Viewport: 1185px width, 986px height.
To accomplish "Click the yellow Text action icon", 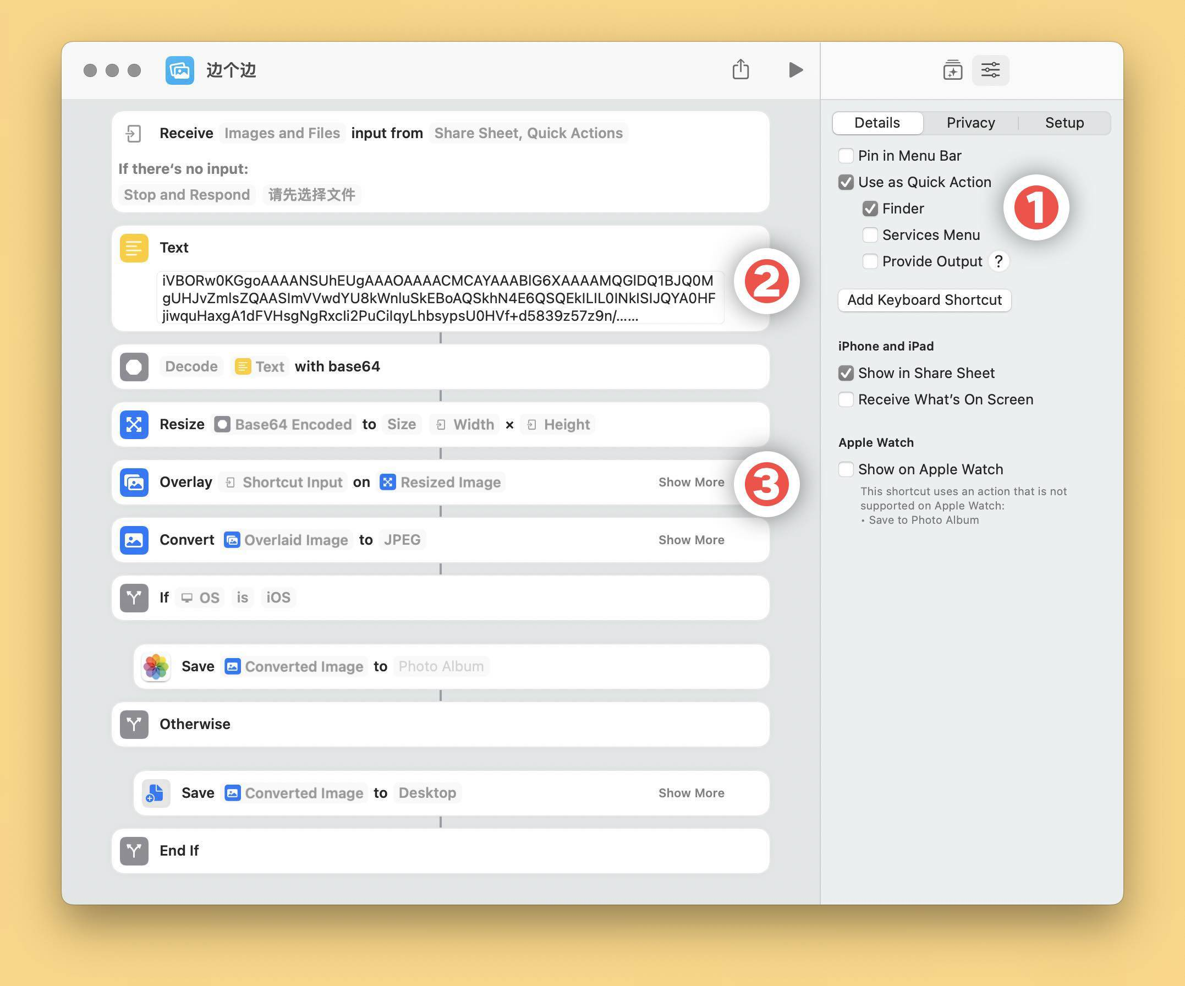I will (134, 248).
